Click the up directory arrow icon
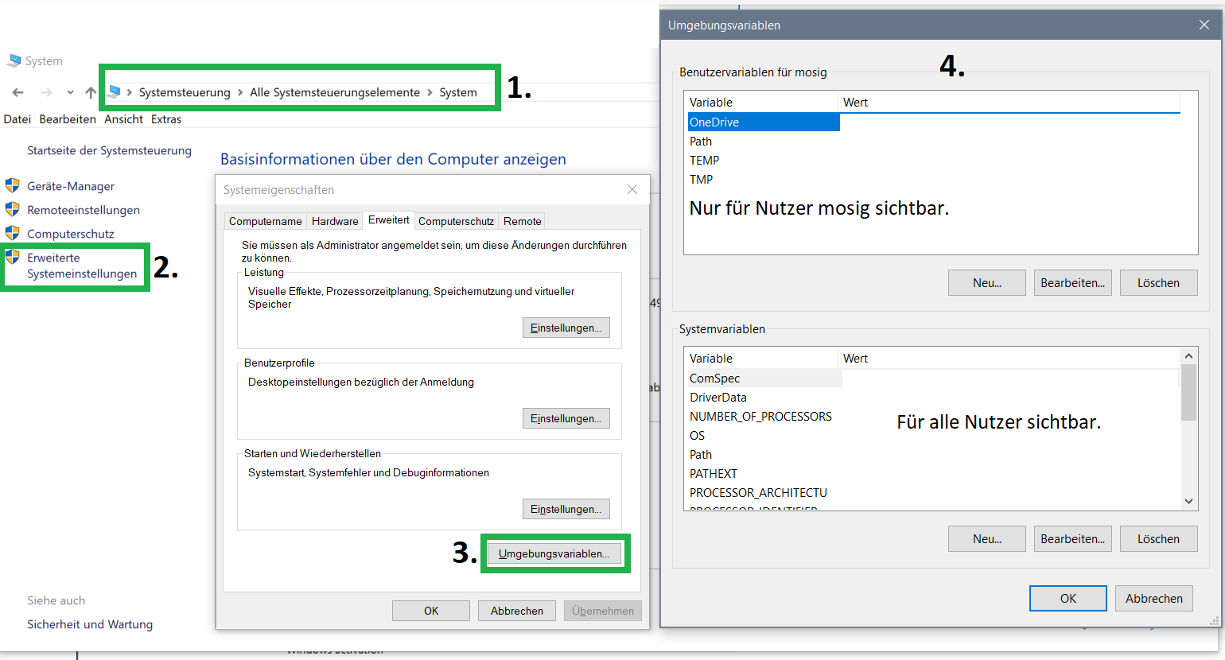Screen dimensions: 1225x660 coord(90,92)
